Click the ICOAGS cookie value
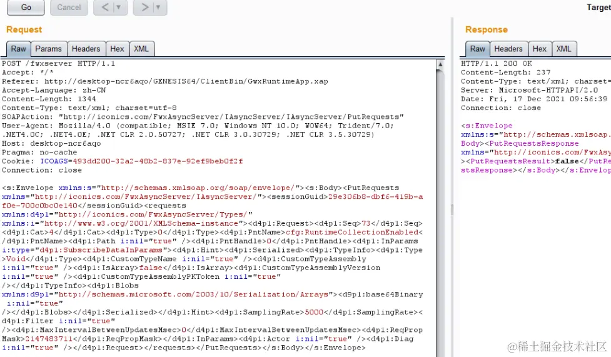This screenshot has height=357, width=611. coord(158,161)
